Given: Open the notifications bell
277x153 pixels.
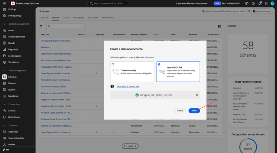Looking at the screenshot, I should [x=260, y=3].
